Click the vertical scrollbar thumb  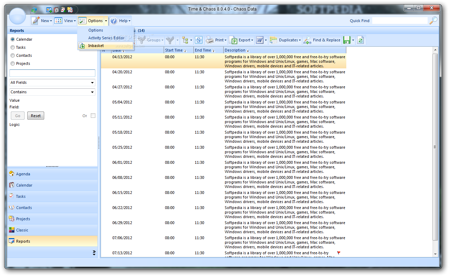pyautogui.click(x=435, y=147)
